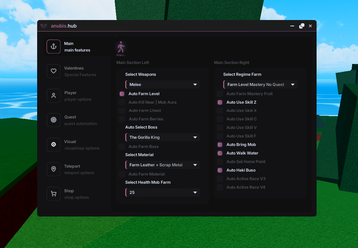Disable Auto Walk Water toggle

220,153
